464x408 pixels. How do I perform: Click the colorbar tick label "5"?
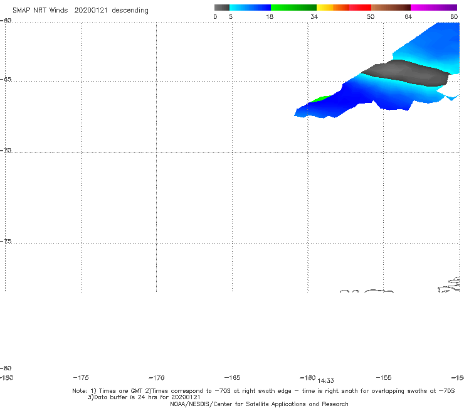pyautogui.click(x=231, y=17)
